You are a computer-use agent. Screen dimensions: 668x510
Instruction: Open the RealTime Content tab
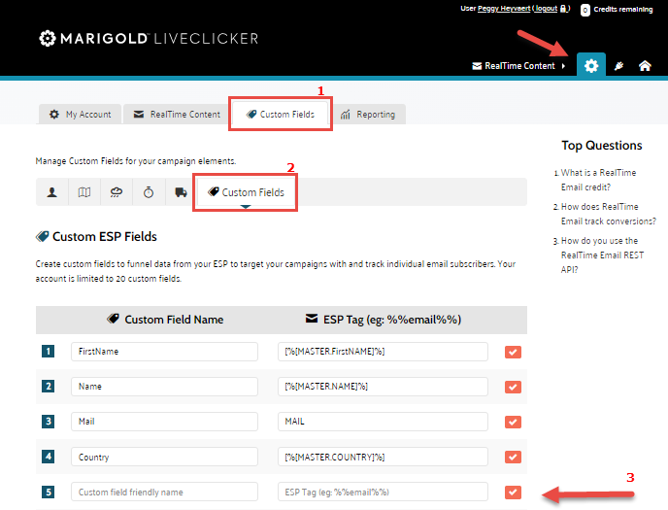(x=177, y=115)
